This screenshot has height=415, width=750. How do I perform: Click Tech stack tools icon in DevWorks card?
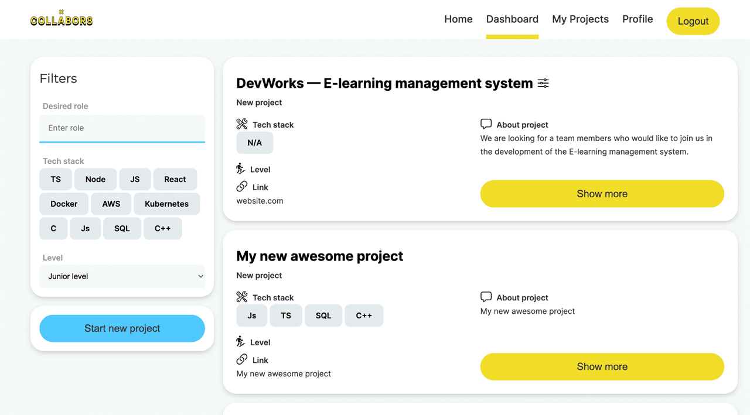[x=242, y=124]
